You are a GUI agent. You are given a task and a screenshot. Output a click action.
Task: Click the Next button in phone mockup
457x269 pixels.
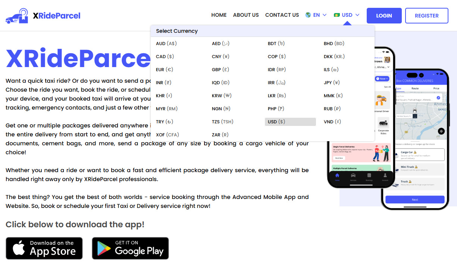[x=415, y=200]
